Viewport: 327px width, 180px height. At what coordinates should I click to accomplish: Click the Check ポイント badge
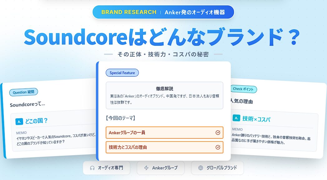coord(243,89)
